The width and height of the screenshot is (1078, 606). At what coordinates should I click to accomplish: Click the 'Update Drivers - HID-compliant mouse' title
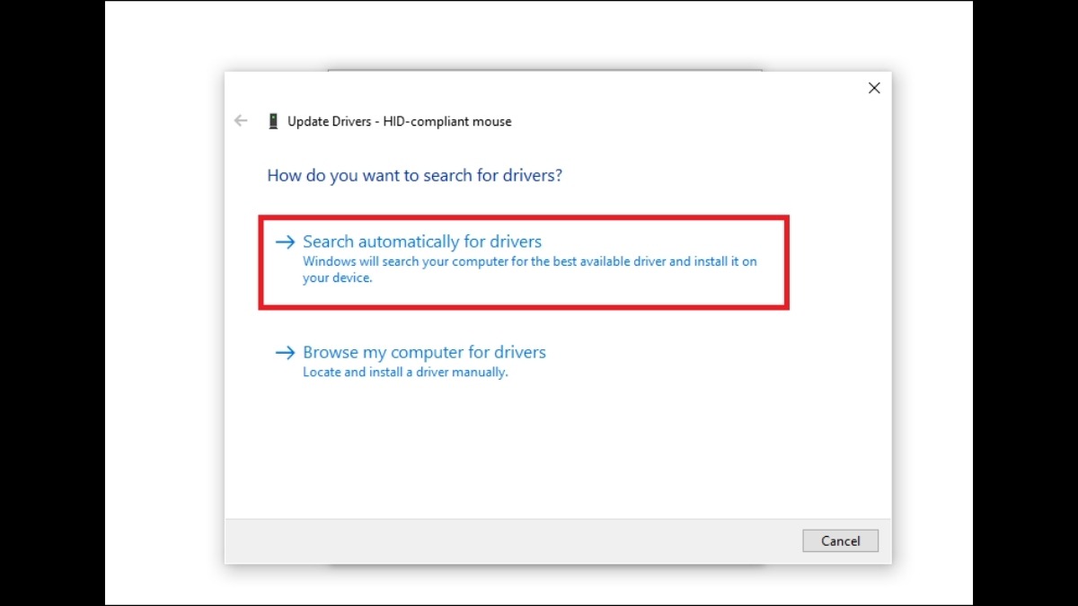(x=400, y=121)
